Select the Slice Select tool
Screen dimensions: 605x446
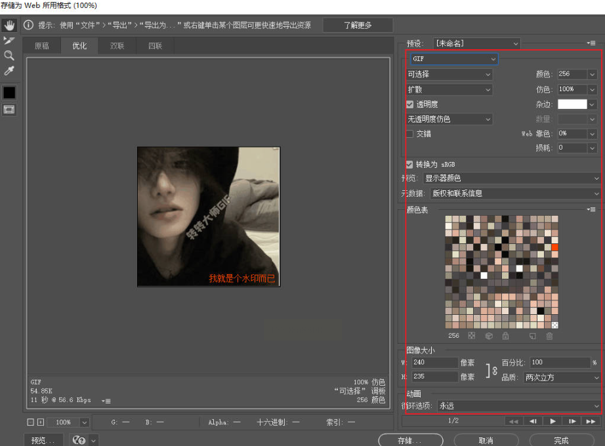tap(9, 41)
